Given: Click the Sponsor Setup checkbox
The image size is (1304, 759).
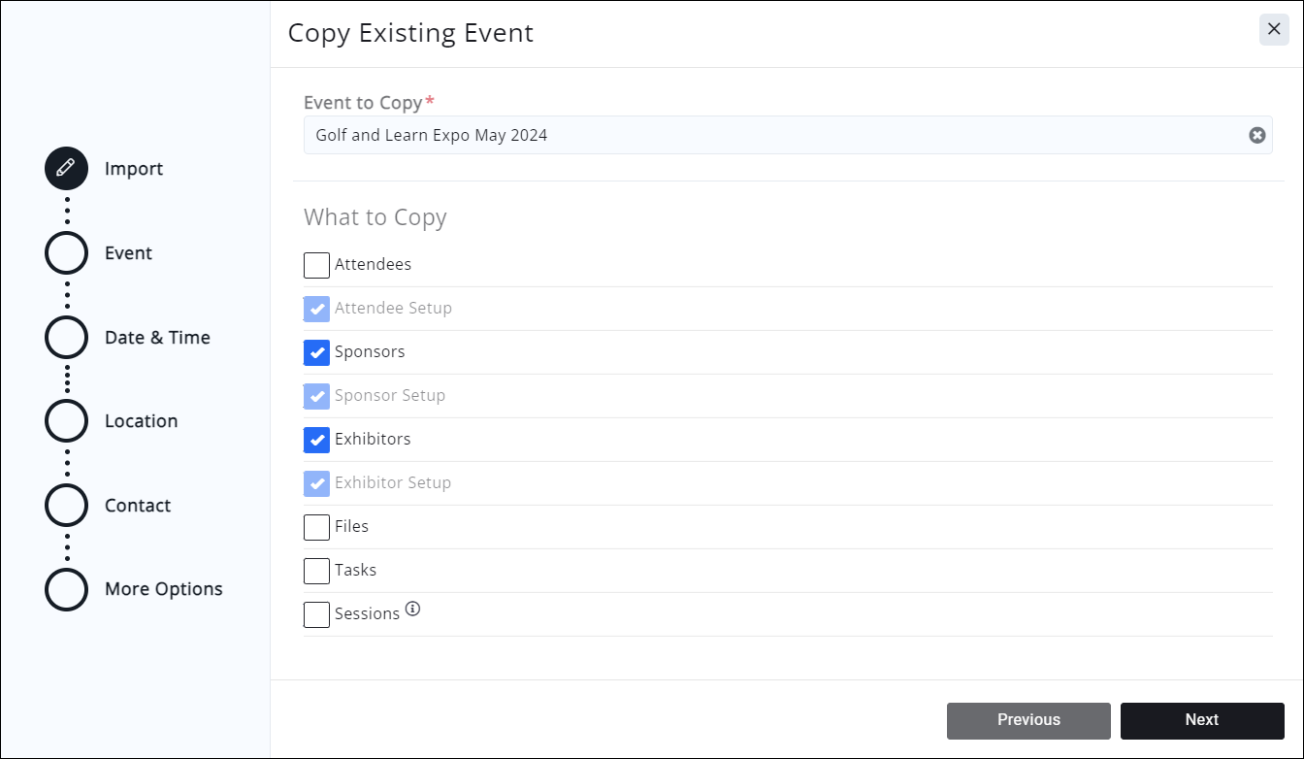Looking at the screenshot, I should [315, 395].
